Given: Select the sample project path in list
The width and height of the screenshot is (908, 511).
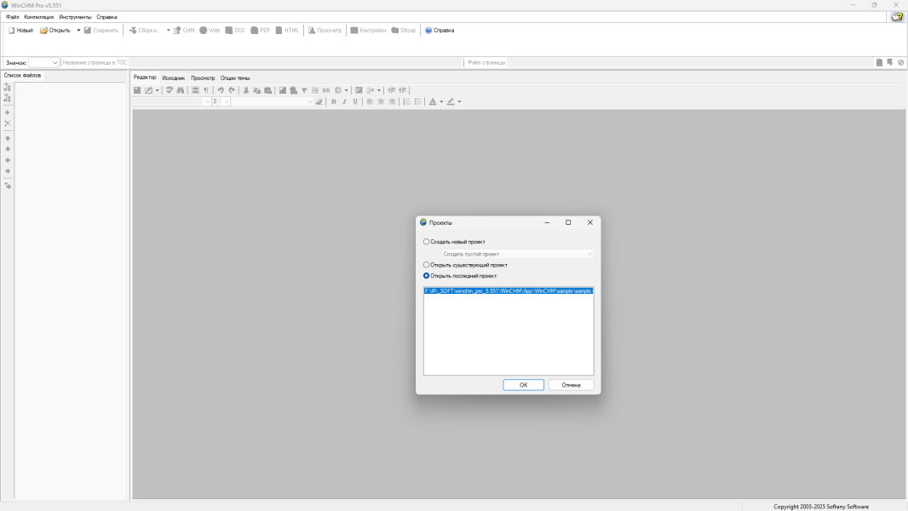Looking at the screenshot, I should pos(508,291).
